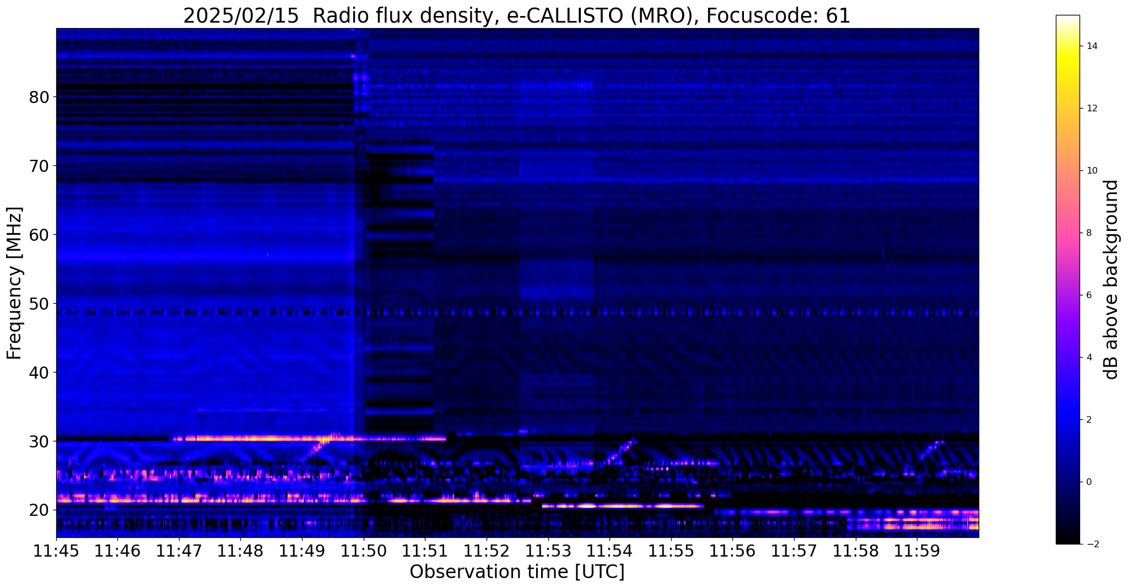This screenshot has width=1128, height=588.
Task: Click the black bottom end of the colorbar
Action: (x=1067, y=540)
